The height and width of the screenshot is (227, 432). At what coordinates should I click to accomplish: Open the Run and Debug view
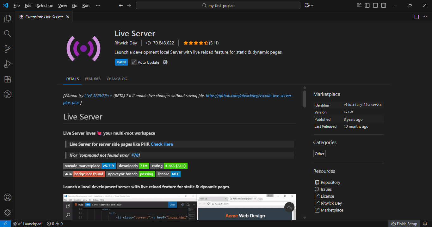tap(8, 64)
